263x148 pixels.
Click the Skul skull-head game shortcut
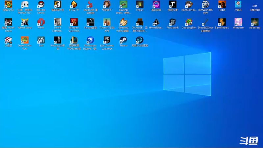tap(24, 4)
